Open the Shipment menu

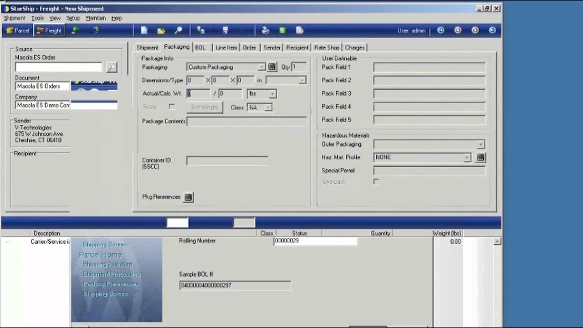click(15, 18)
